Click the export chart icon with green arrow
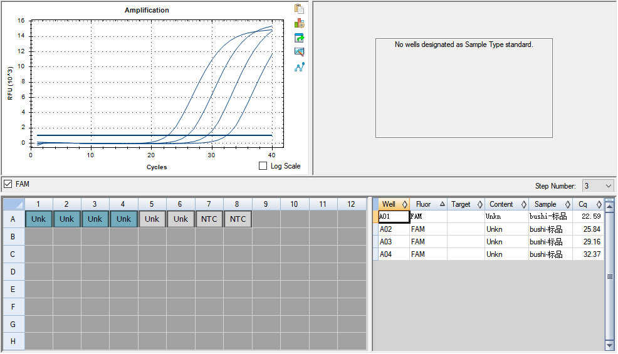 (299, 38)
